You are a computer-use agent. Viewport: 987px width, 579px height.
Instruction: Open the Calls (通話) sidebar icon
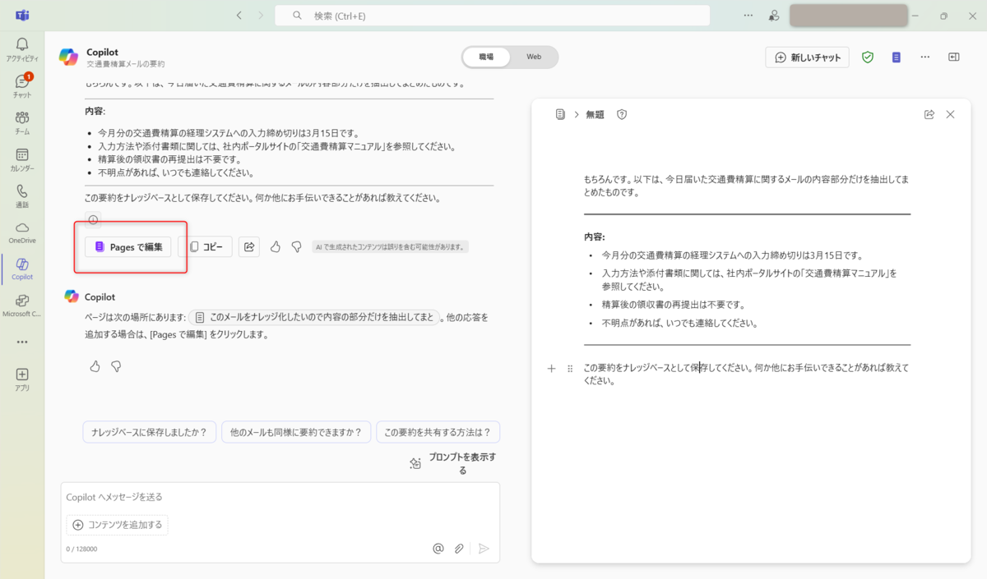click(22, 195)
